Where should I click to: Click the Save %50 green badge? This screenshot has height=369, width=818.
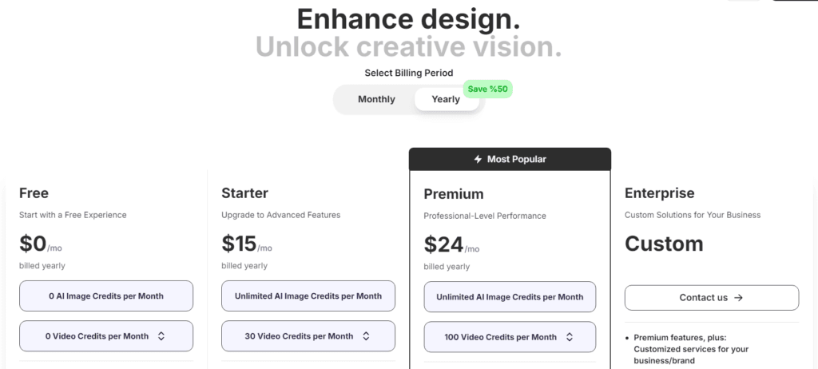coord(487,89)
